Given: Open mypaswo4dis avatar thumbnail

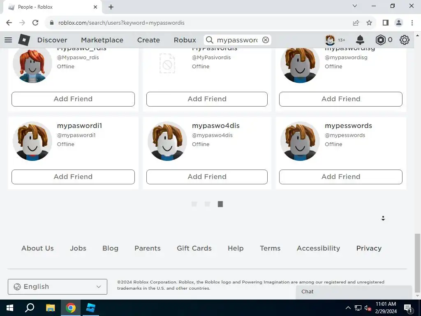Looking at the screenshot, I should (x=167, y=141).
